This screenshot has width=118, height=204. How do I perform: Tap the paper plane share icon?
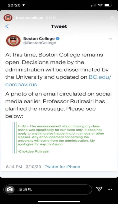99,189
